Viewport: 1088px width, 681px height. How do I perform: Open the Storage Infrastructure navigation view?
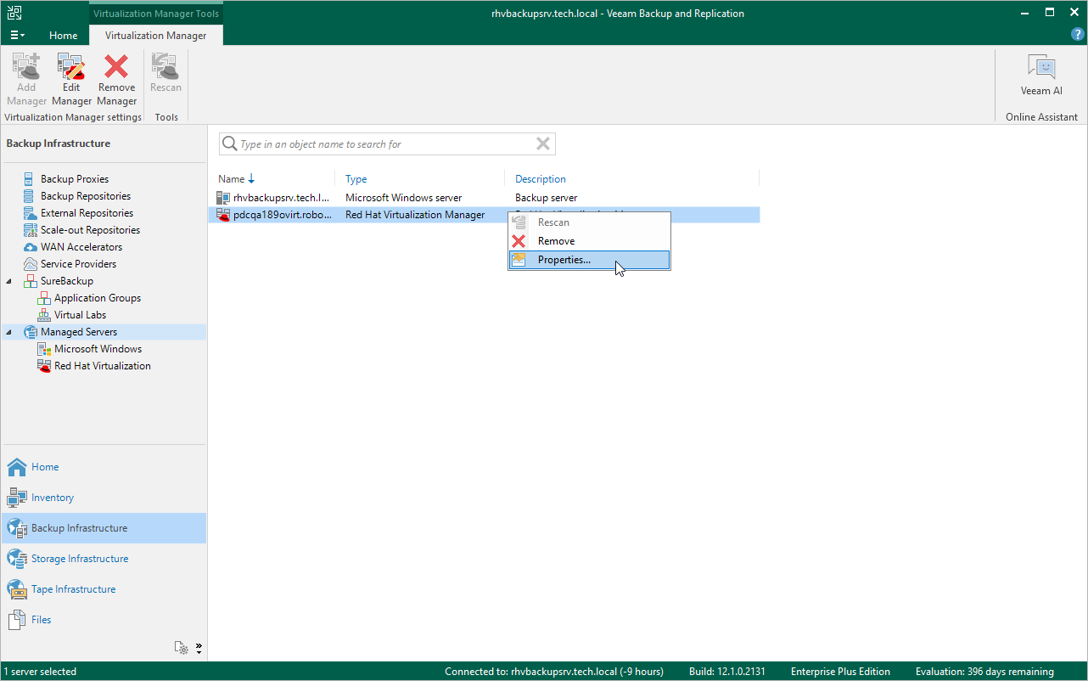[x=103, y=559]
